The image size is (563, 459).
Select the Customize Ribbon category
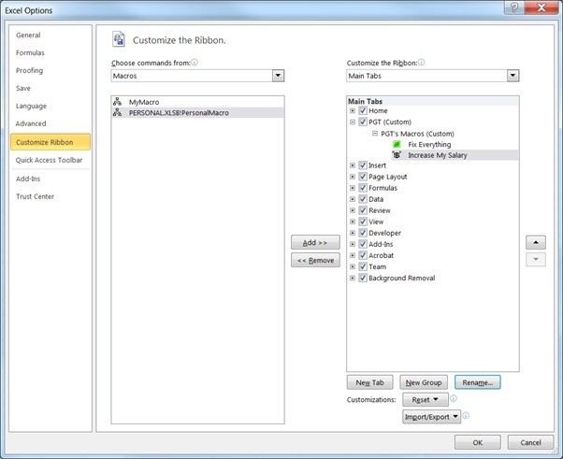tap(51, 142)
